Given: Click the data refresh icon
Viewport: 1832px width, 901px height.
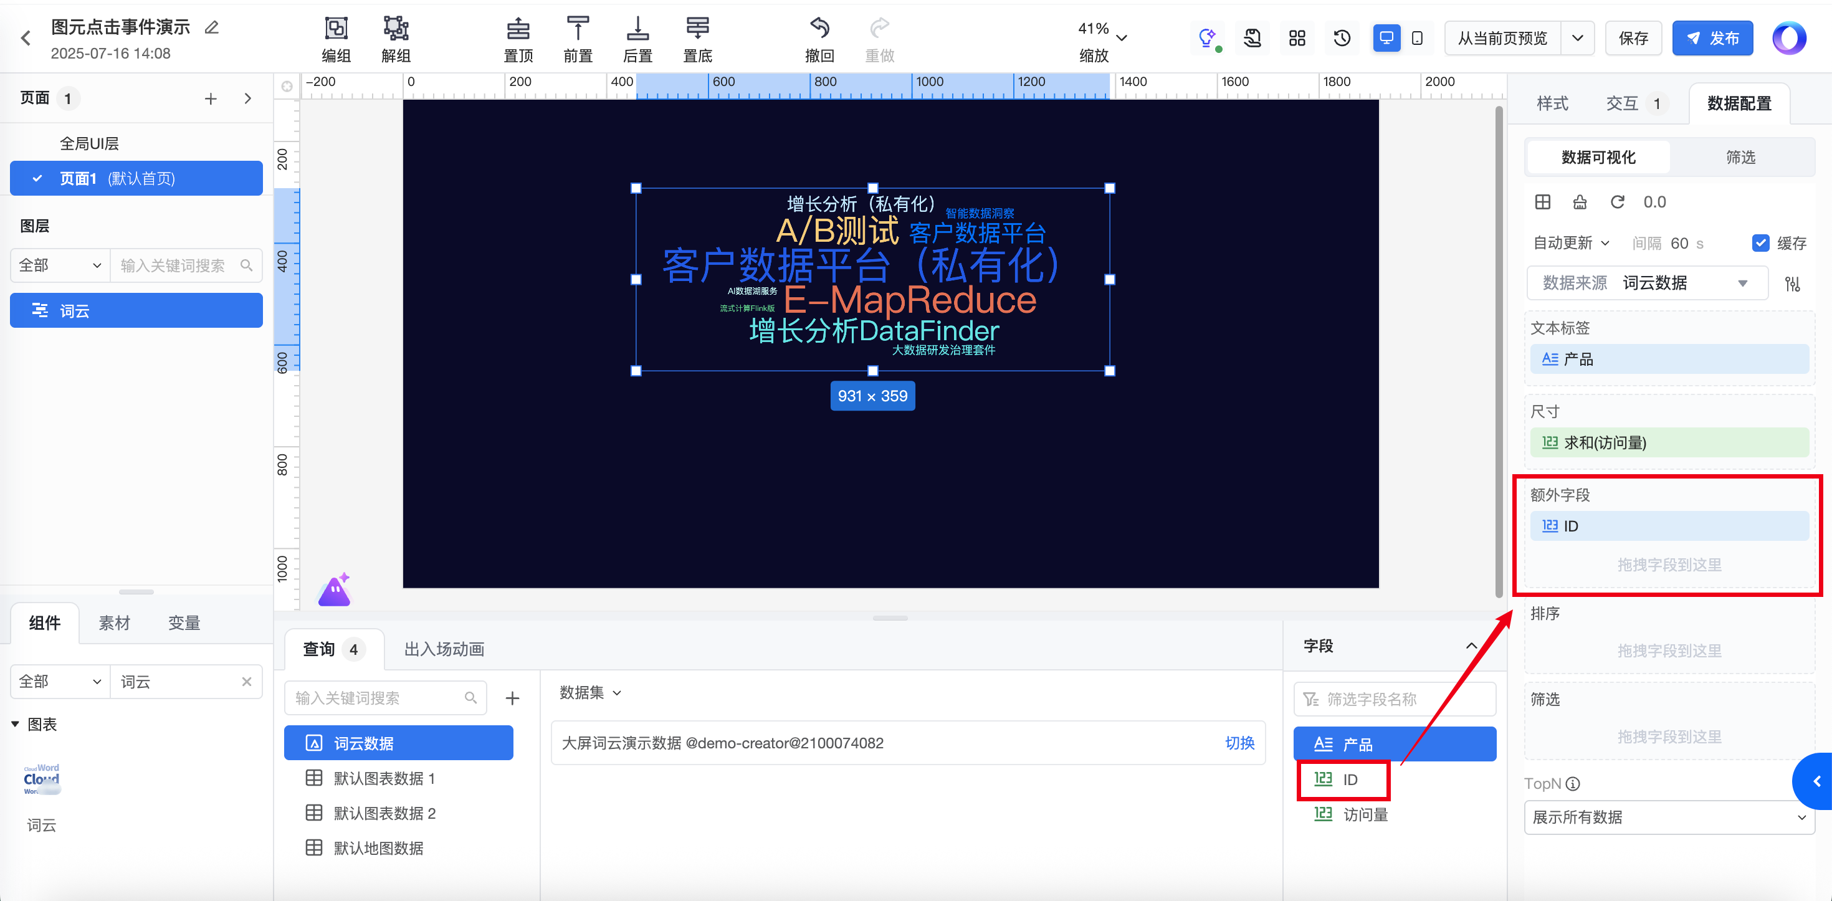Looking at the screenshot, I should point(1617,202).
